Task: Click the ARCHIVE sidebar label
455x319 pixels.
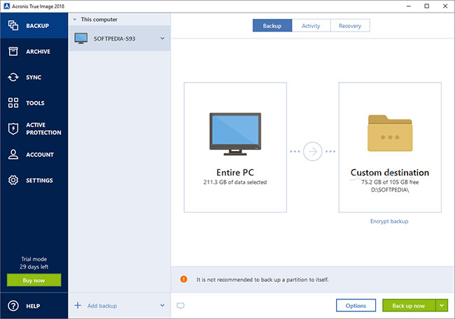Action: click(38, 52)
